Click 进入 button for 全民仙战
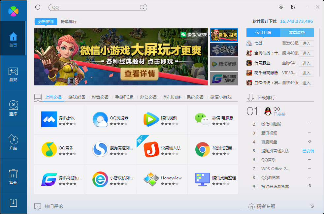The image size is (324, 214). coord(307,53)
